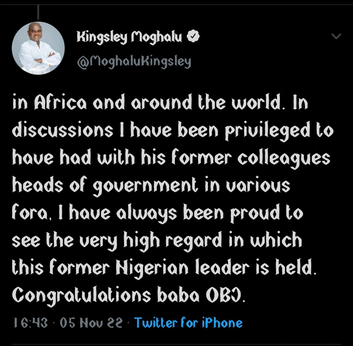The image size is (353, 346).
Task: Open the Twitter for iPhone source link
Action: point(188,323)
